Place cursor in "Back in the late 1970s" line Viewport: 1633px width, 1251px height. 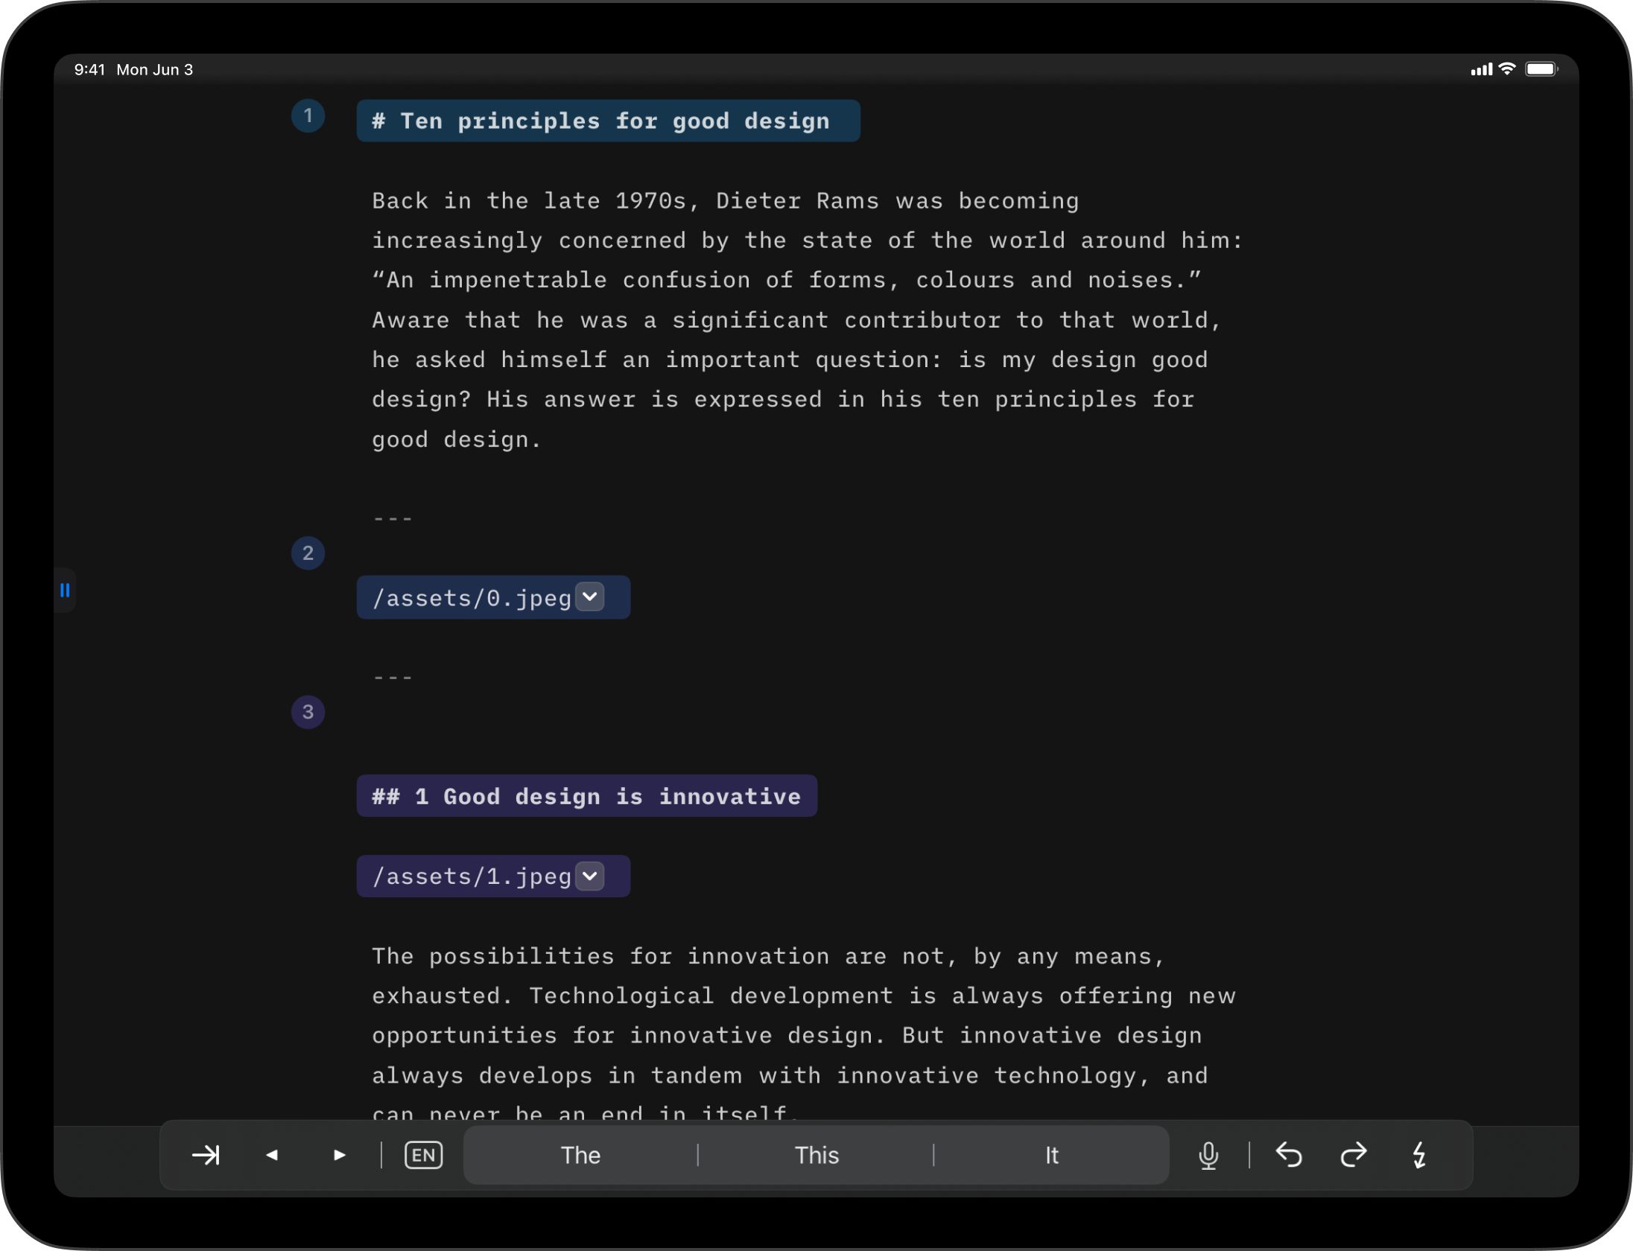[725, 201]
